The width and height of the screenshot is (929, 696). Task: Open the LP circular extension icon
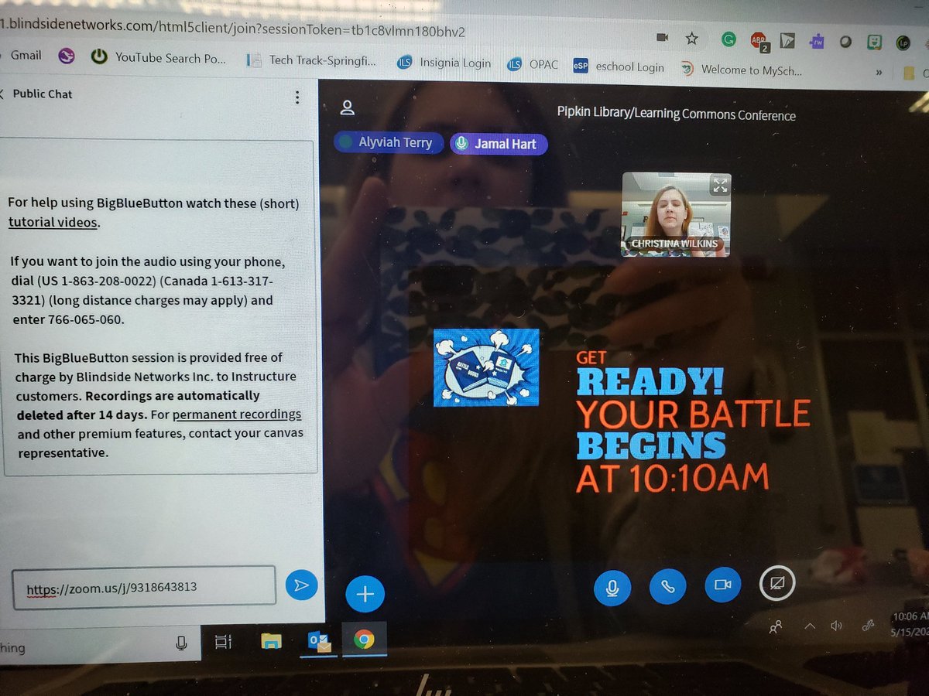[903, 44]
